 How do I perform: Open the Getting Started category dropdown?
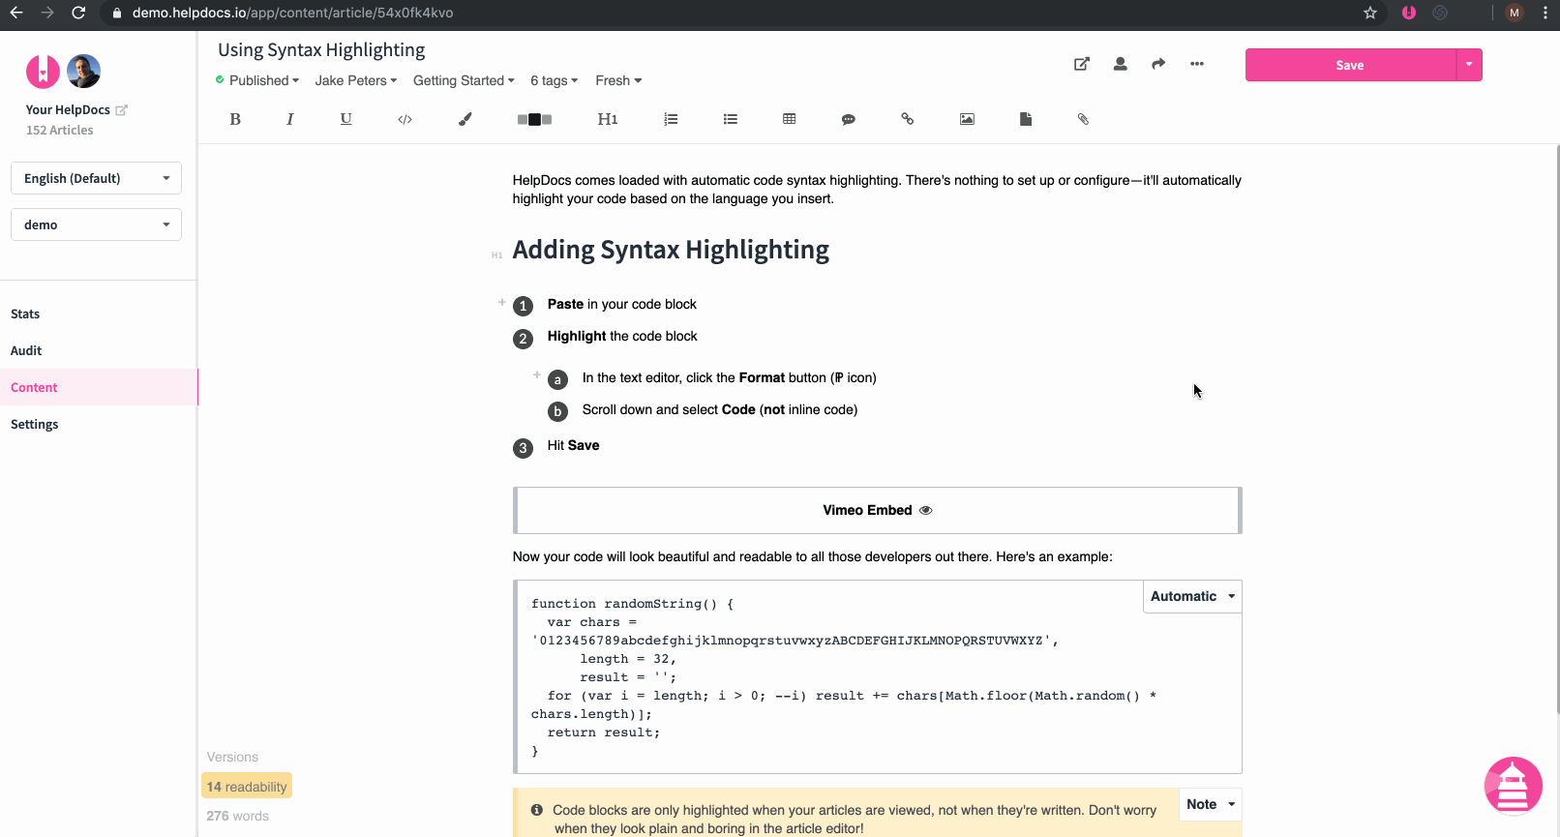click(x=464, y=80)
